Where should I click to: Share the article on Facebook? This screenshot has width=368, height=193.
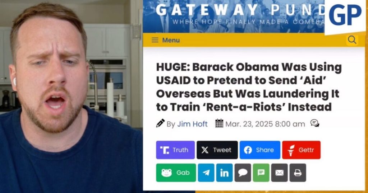tap(260, 150)
